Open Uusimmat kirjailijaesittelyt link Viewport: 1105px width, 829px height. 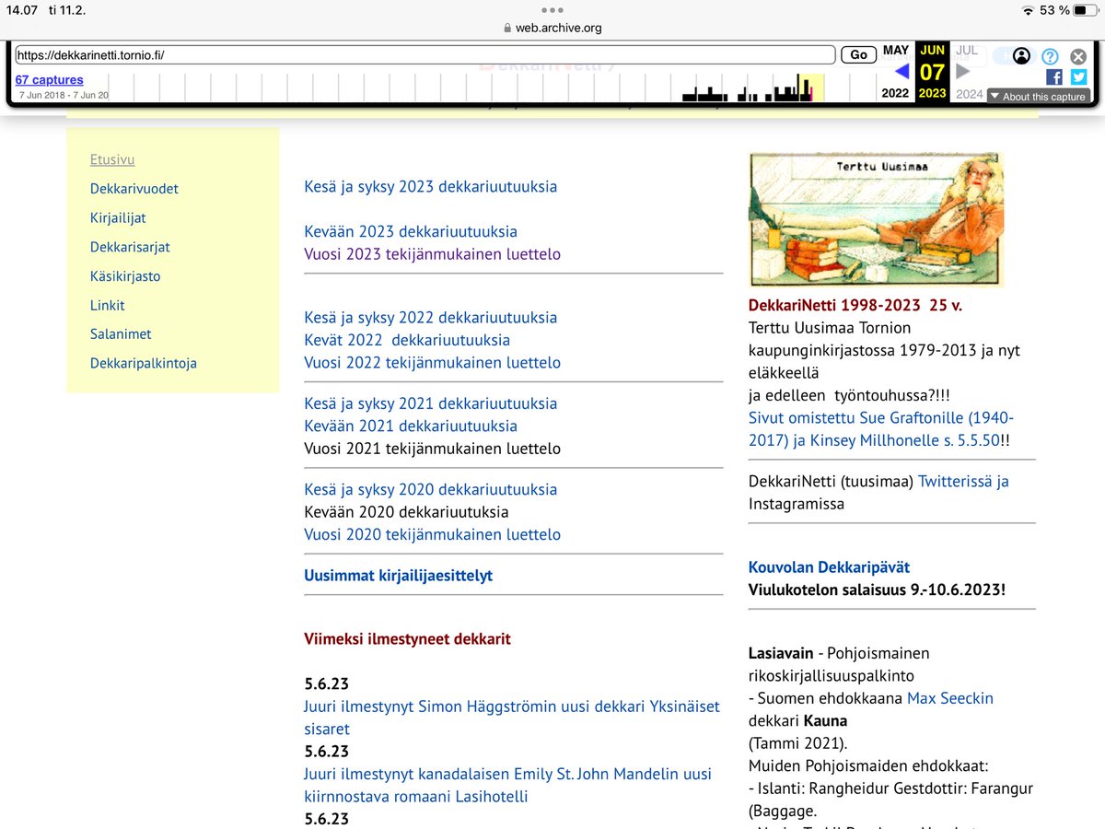[x=399, y=576]
